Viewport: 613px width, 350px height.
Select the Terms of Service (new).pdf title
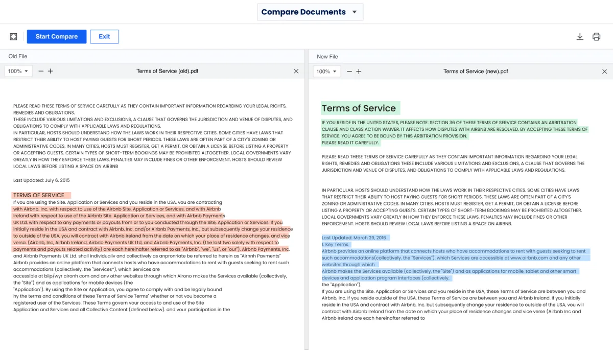click(x=476, y=72)
